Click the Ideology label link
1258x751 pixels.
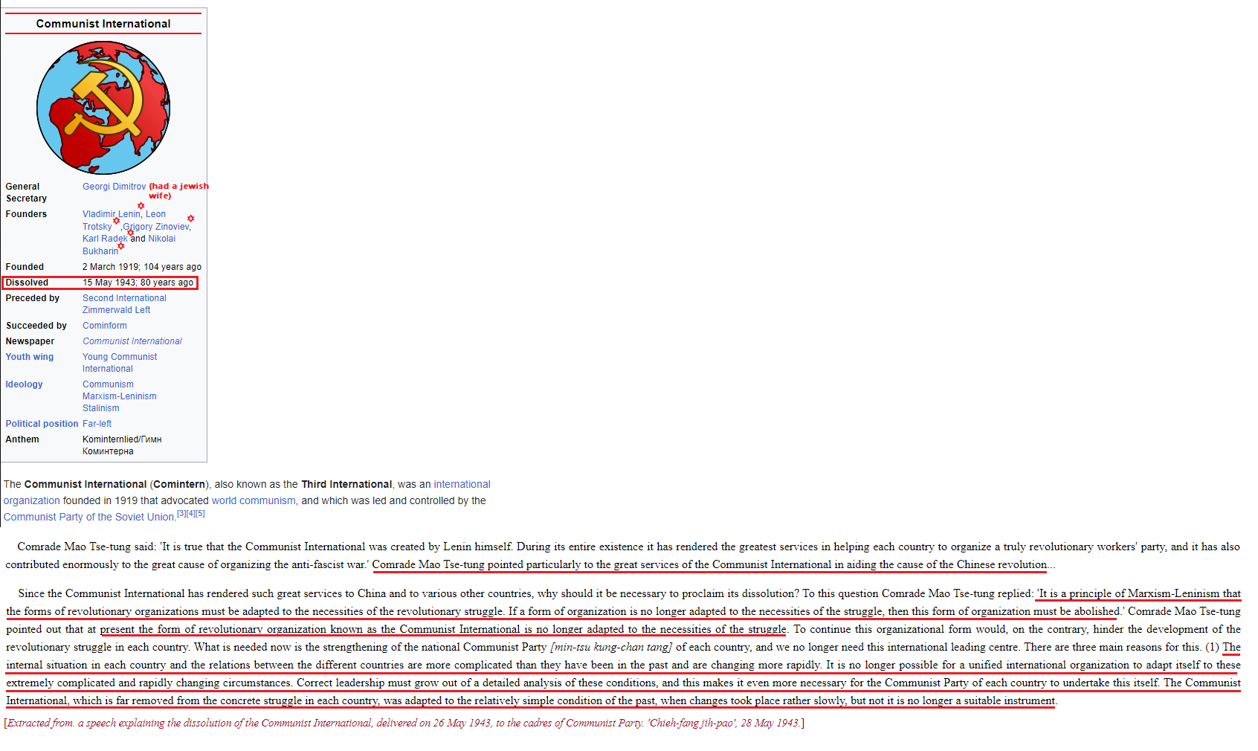pyautogui.click(x=24, y=384)
